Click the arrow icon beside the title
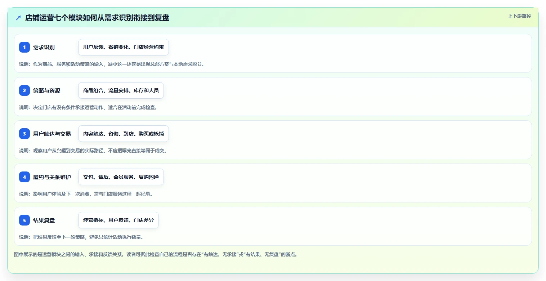The width and height of the screenshot is (546, 281). click(18, 18)
